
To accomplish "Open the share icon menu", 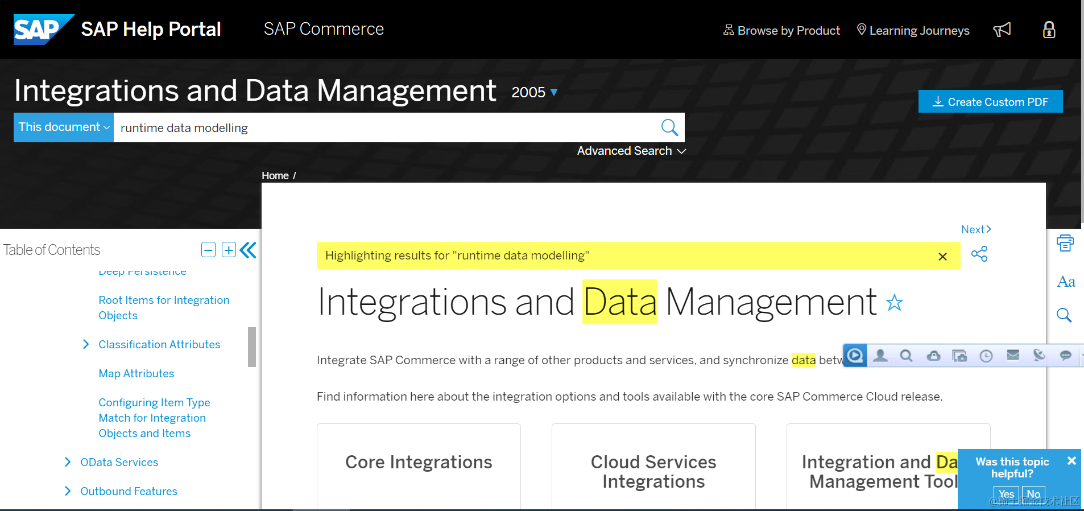I will coord(979,254).
